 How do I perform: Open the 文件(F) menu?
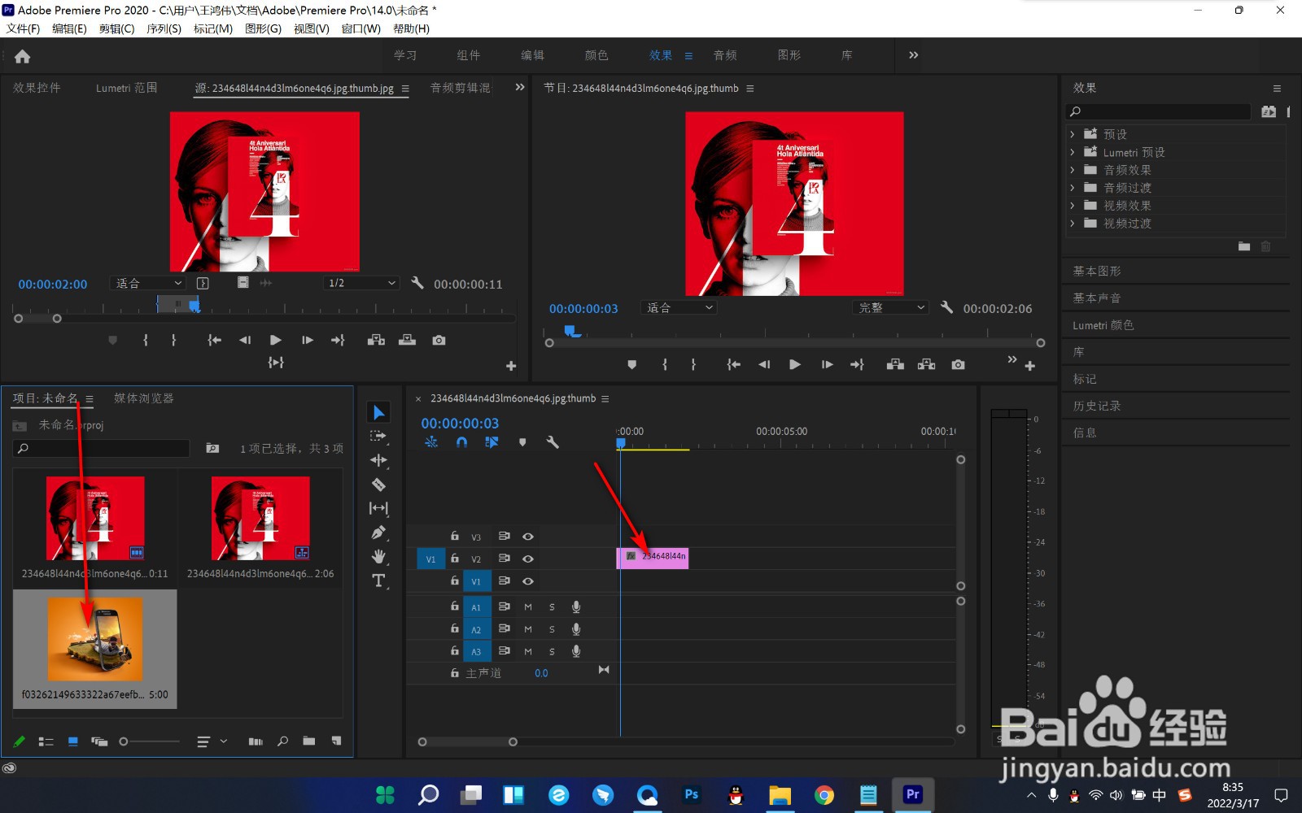(x=23, y=28)
